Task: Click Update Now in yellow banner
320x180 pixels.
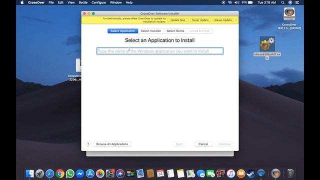Action: (x=178, y=20)
